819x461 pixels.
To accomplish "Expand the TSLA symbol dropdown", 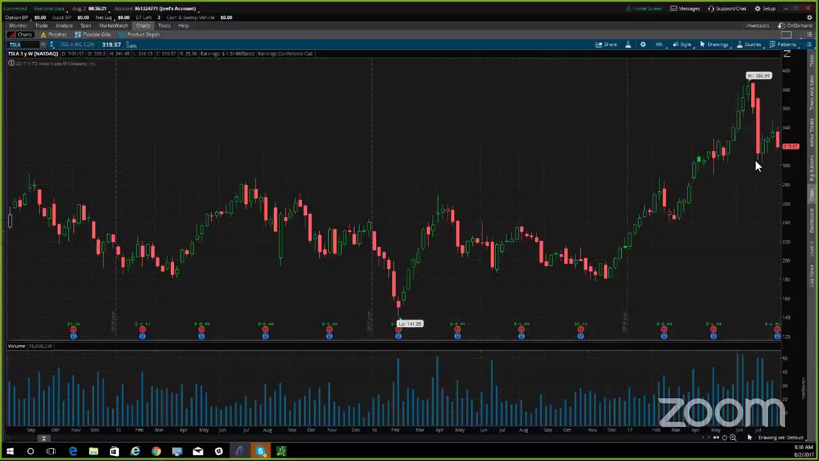I will pos(43,45).
